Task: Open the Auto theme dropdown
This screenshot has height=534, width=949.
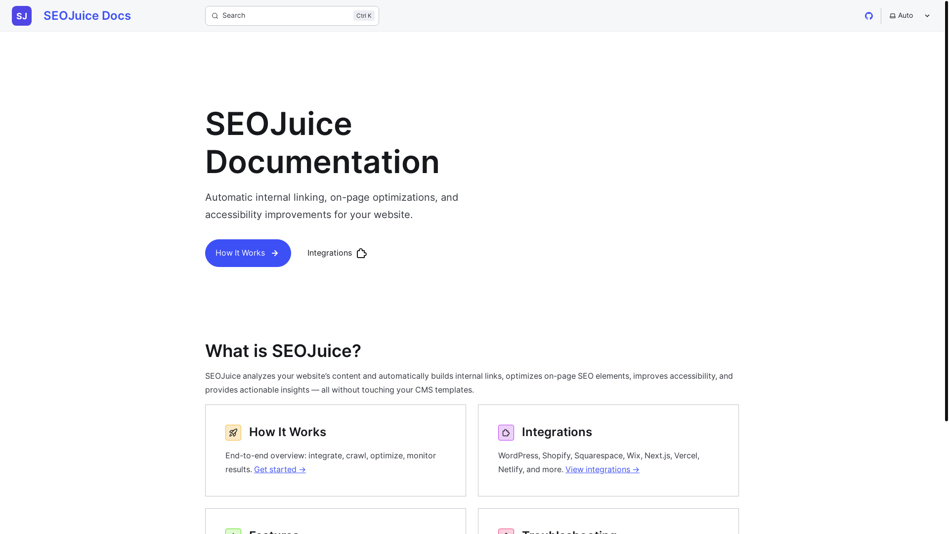Action: 910,16
